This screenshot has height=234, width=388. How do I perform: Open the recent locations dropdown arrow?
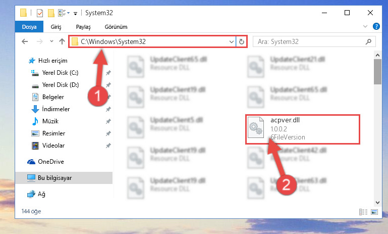[51, 41]
